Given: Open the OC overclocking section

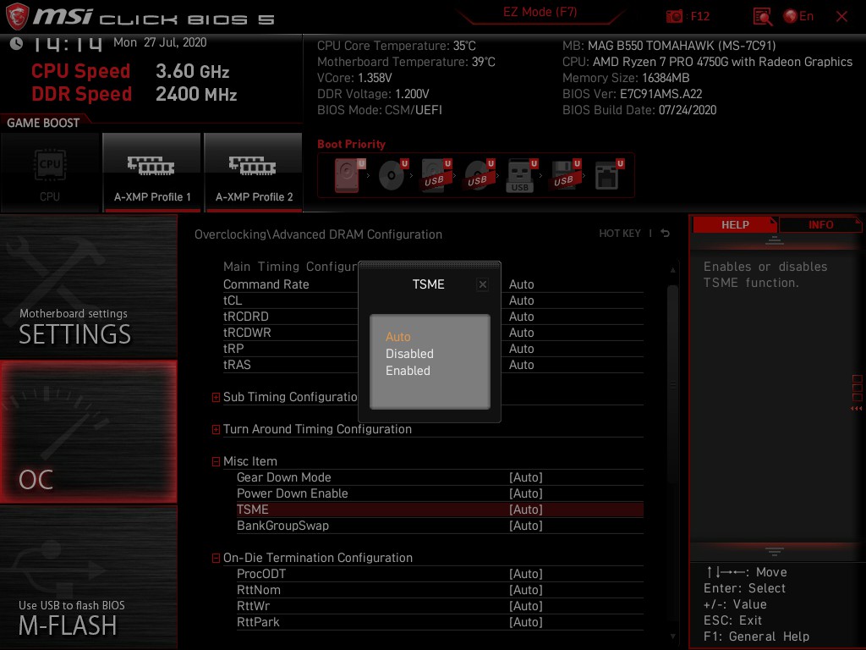Looking at the screenshot, I should [88, 432].
